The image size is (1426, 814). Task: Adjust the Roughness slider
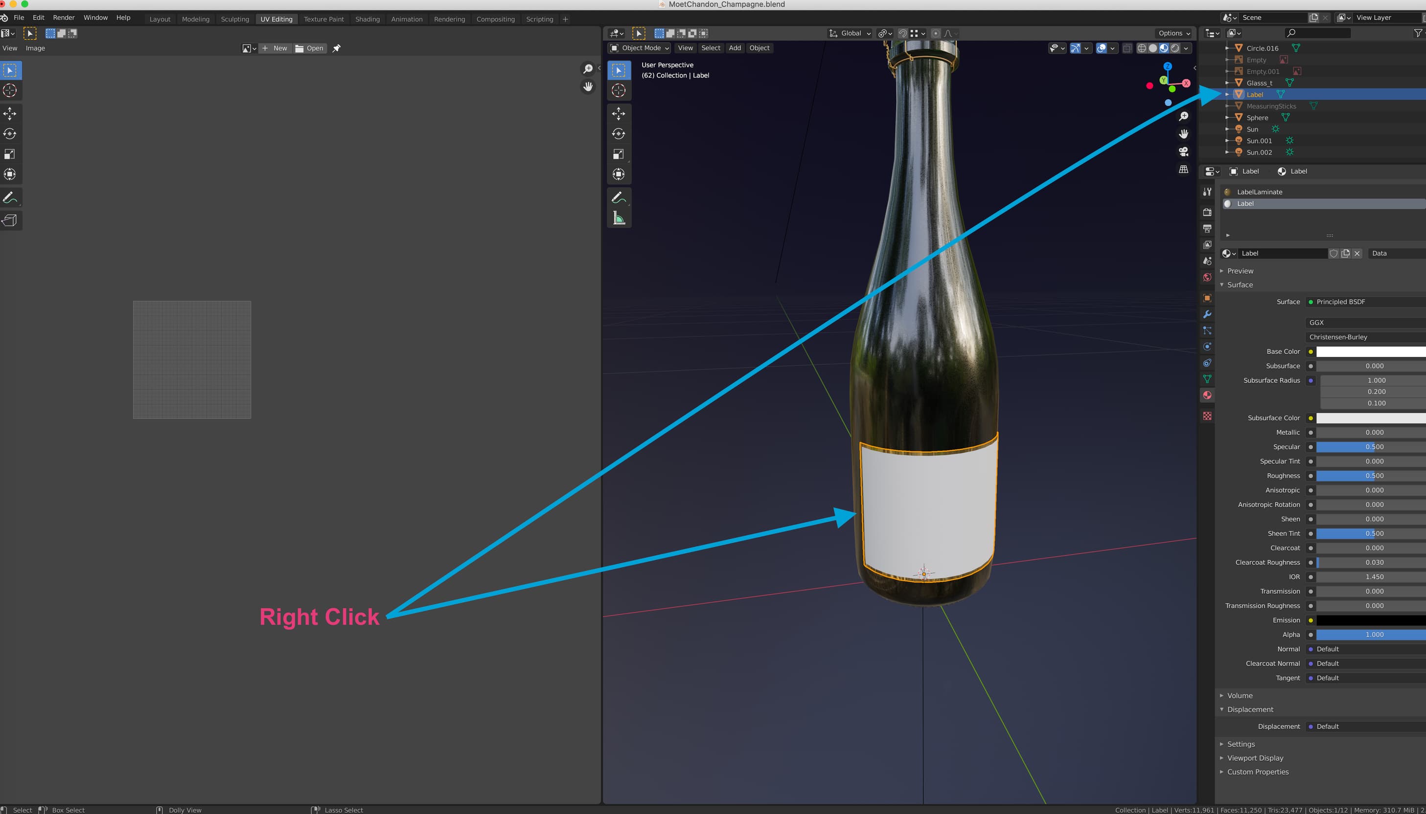(x=1371, y=476)
